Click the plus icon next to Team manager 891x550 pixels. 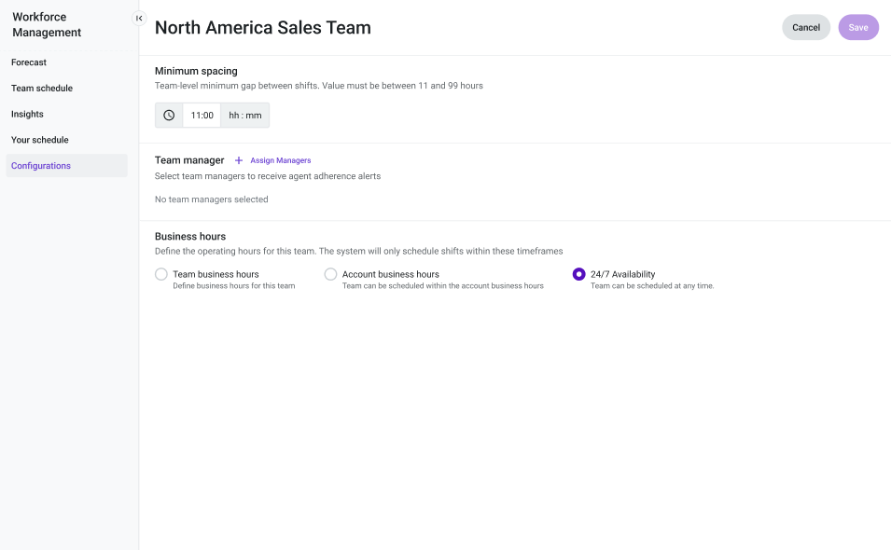[239, 160]
